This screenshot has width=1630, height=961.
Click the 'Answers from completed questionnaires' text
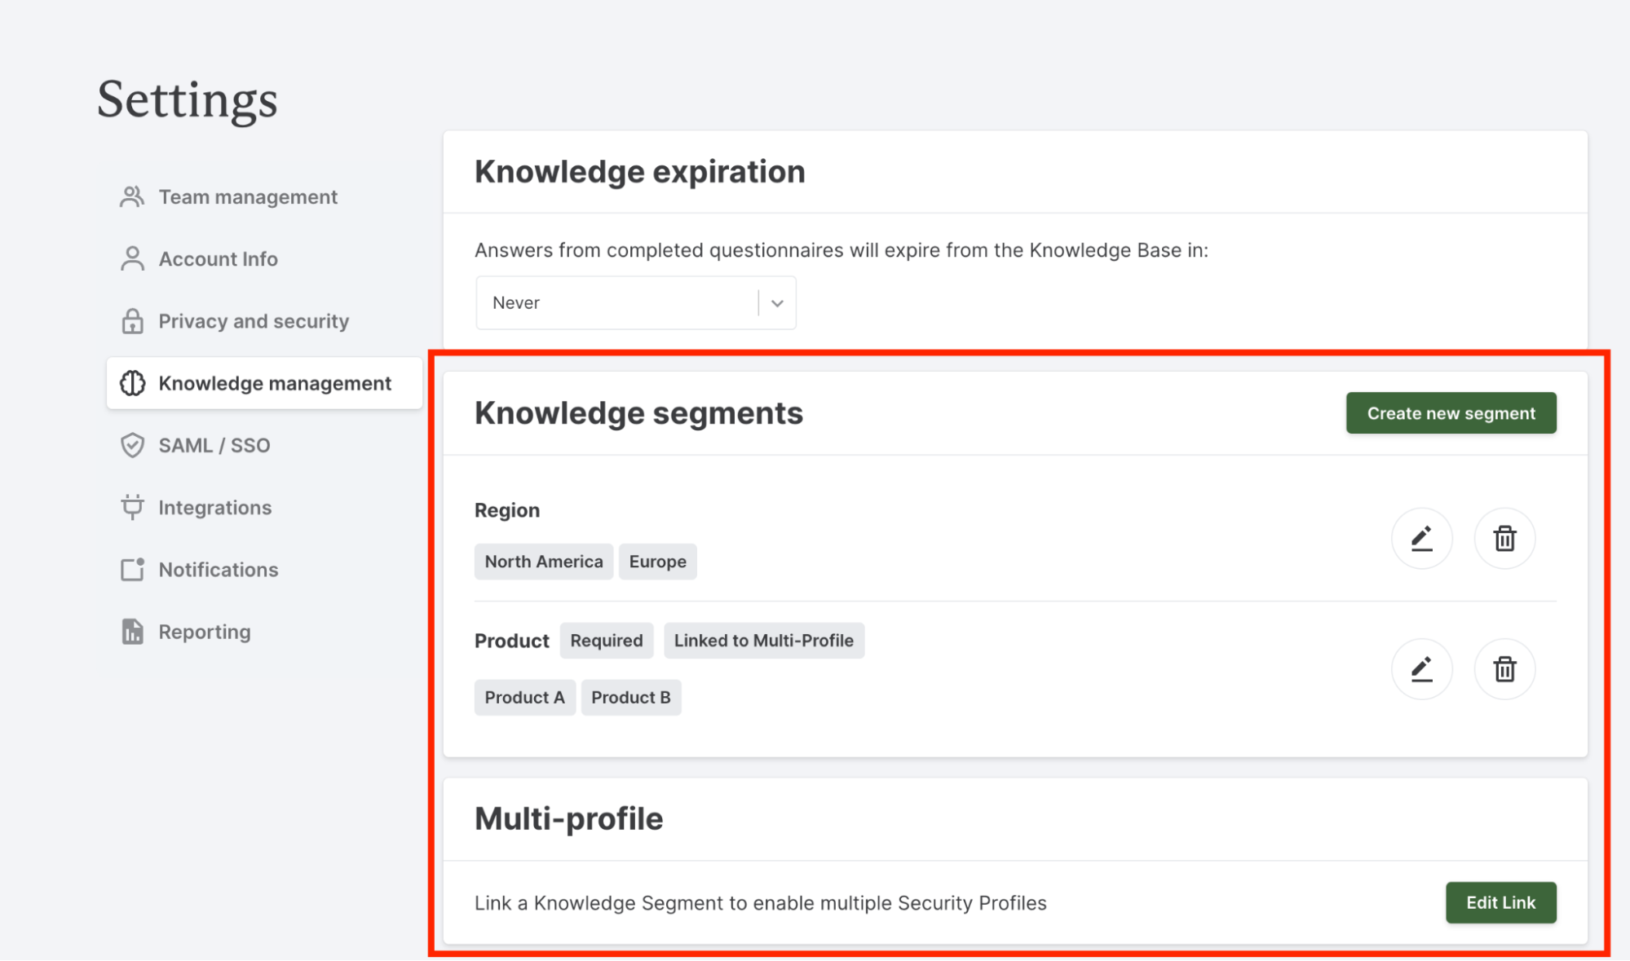(x=841, y=250)
